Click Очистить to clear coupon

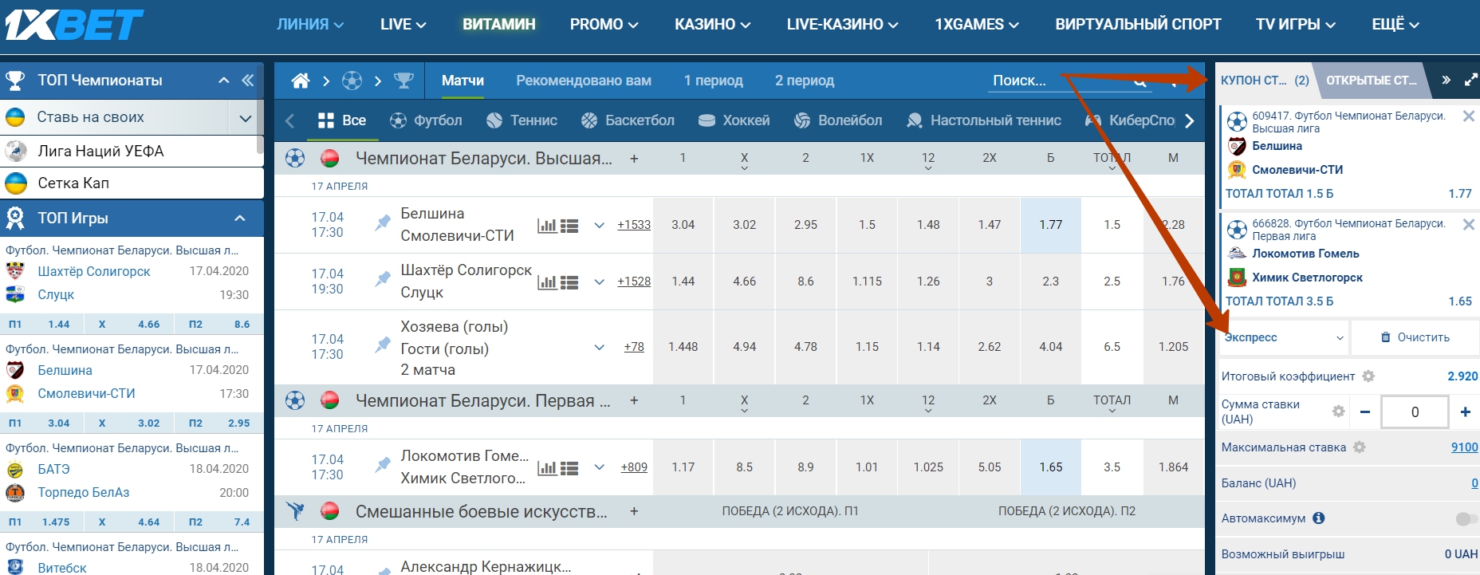(x=1415, y=337)
